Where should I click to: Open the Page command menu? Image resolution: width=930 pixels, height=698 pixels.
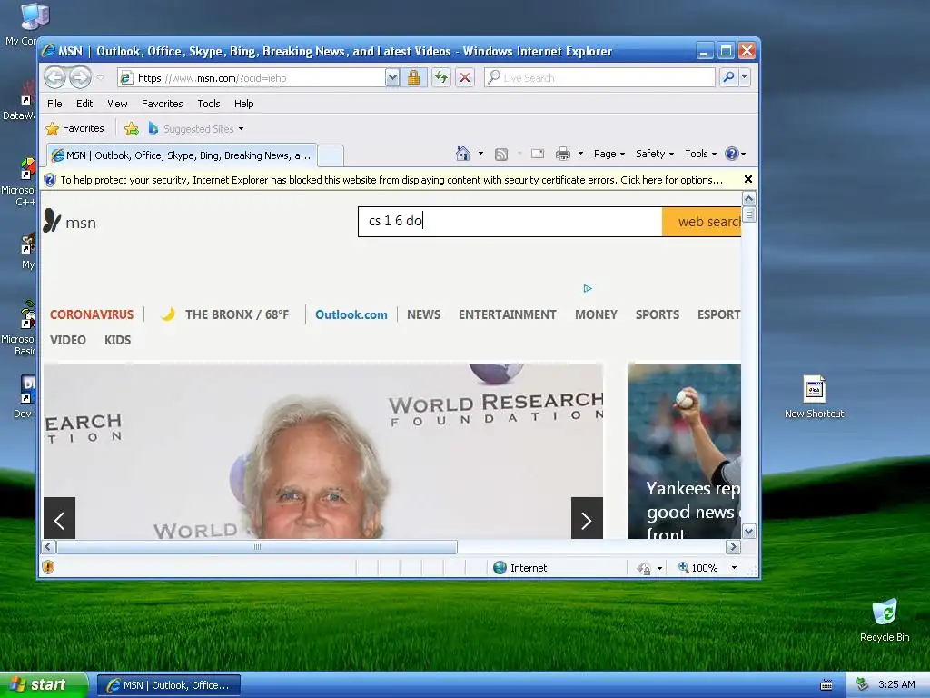pos(609,154)
